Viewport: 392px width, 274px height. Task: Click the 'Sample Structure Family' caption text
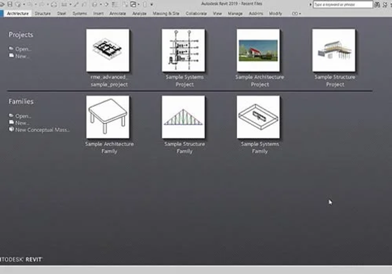185,147
